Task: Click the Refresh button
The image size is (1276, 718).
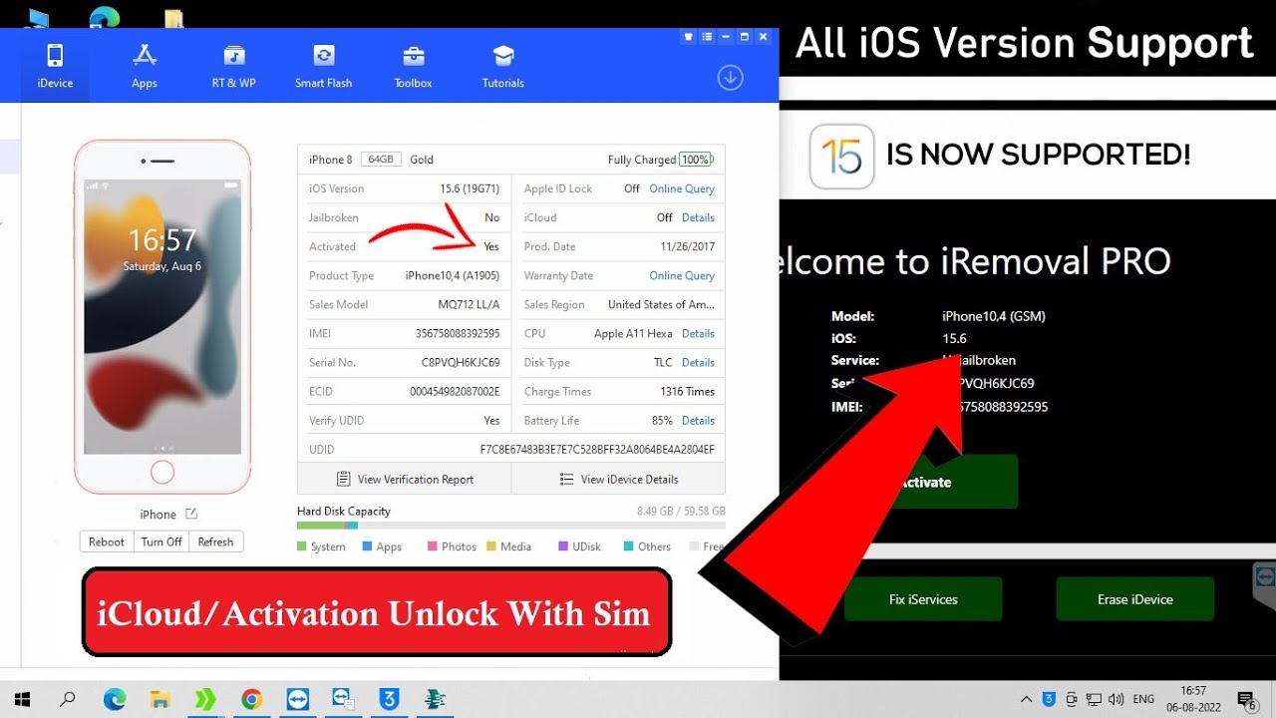Action: click(215, 541)
